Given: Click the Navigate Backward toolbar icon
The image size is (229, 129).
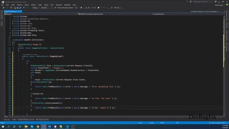Looking at the screenshot, I should pos(4,8).
